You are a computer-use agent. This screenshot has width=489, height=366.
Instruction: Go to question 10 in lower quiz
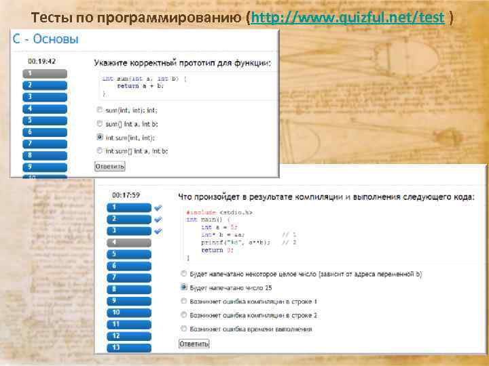coord(129,312)
